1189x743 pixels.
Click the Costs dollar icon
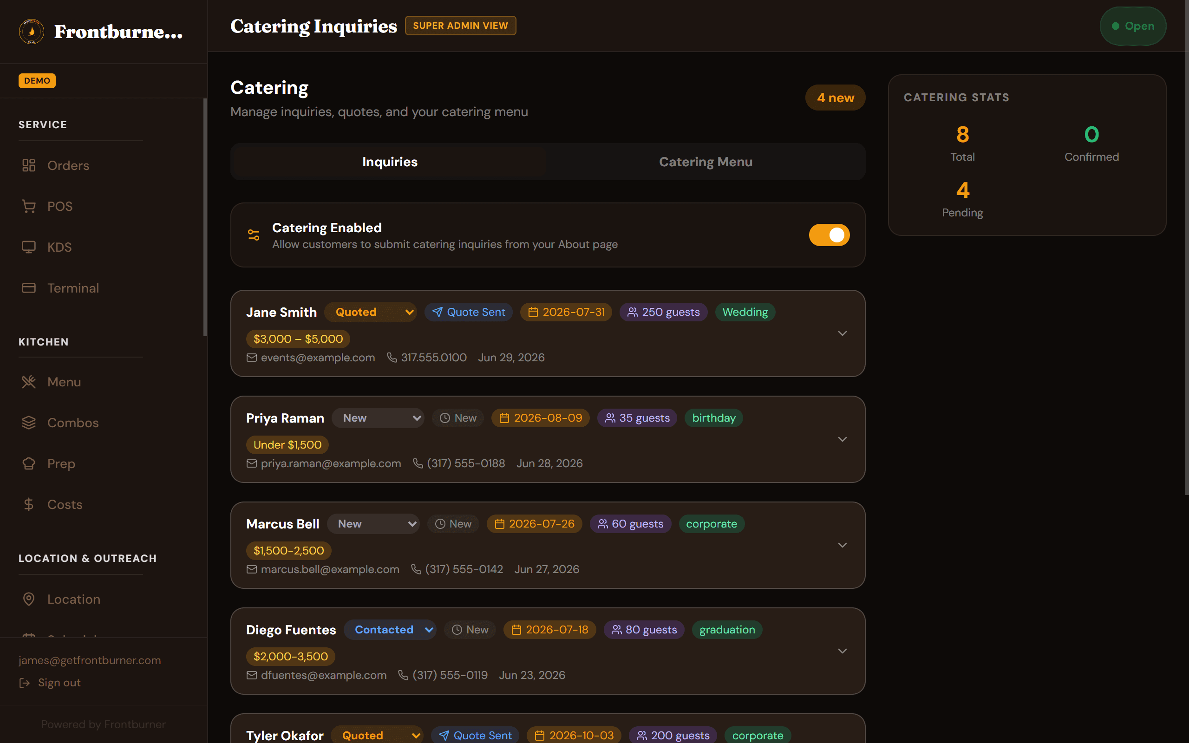click(29, 504)
